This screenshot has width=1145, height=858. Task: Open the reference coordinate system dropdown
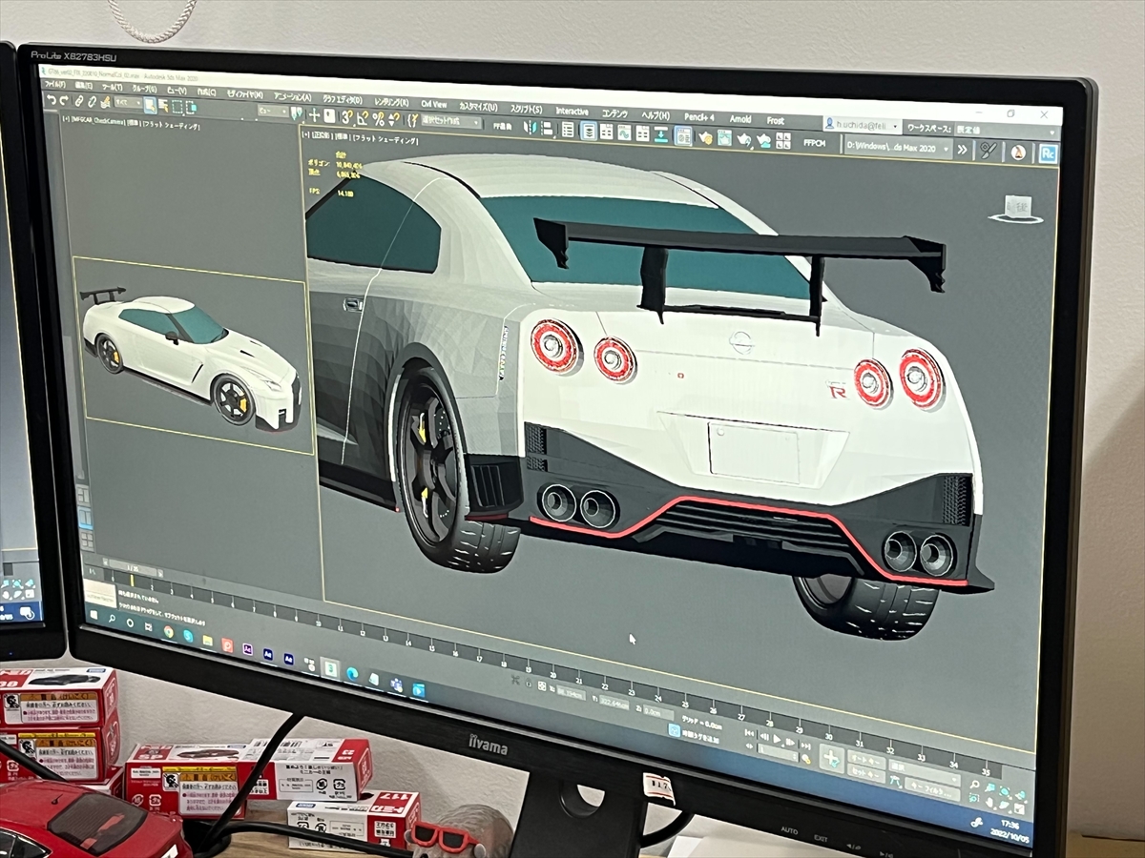click(272, 111)
